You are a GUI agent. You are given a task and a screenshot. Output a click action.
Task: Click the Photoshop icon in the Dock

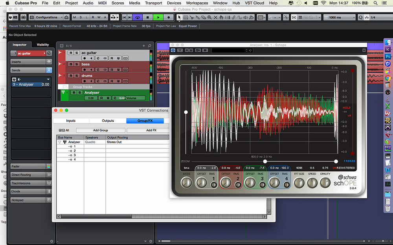[387, 56]
